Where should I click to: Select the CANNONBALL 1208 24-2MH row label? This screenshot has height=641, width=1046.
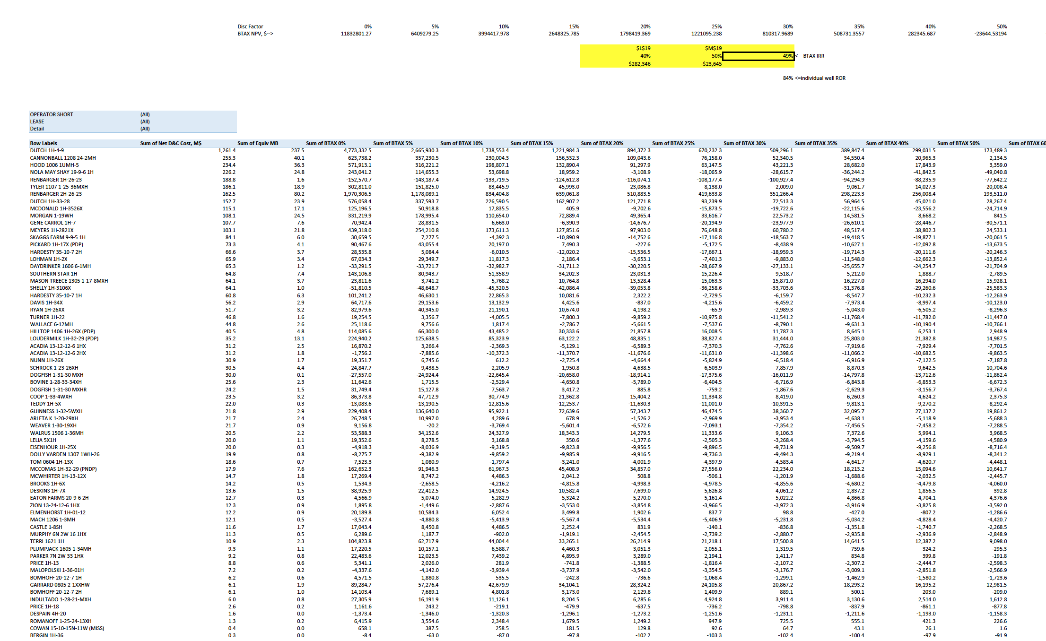point(63,158)
